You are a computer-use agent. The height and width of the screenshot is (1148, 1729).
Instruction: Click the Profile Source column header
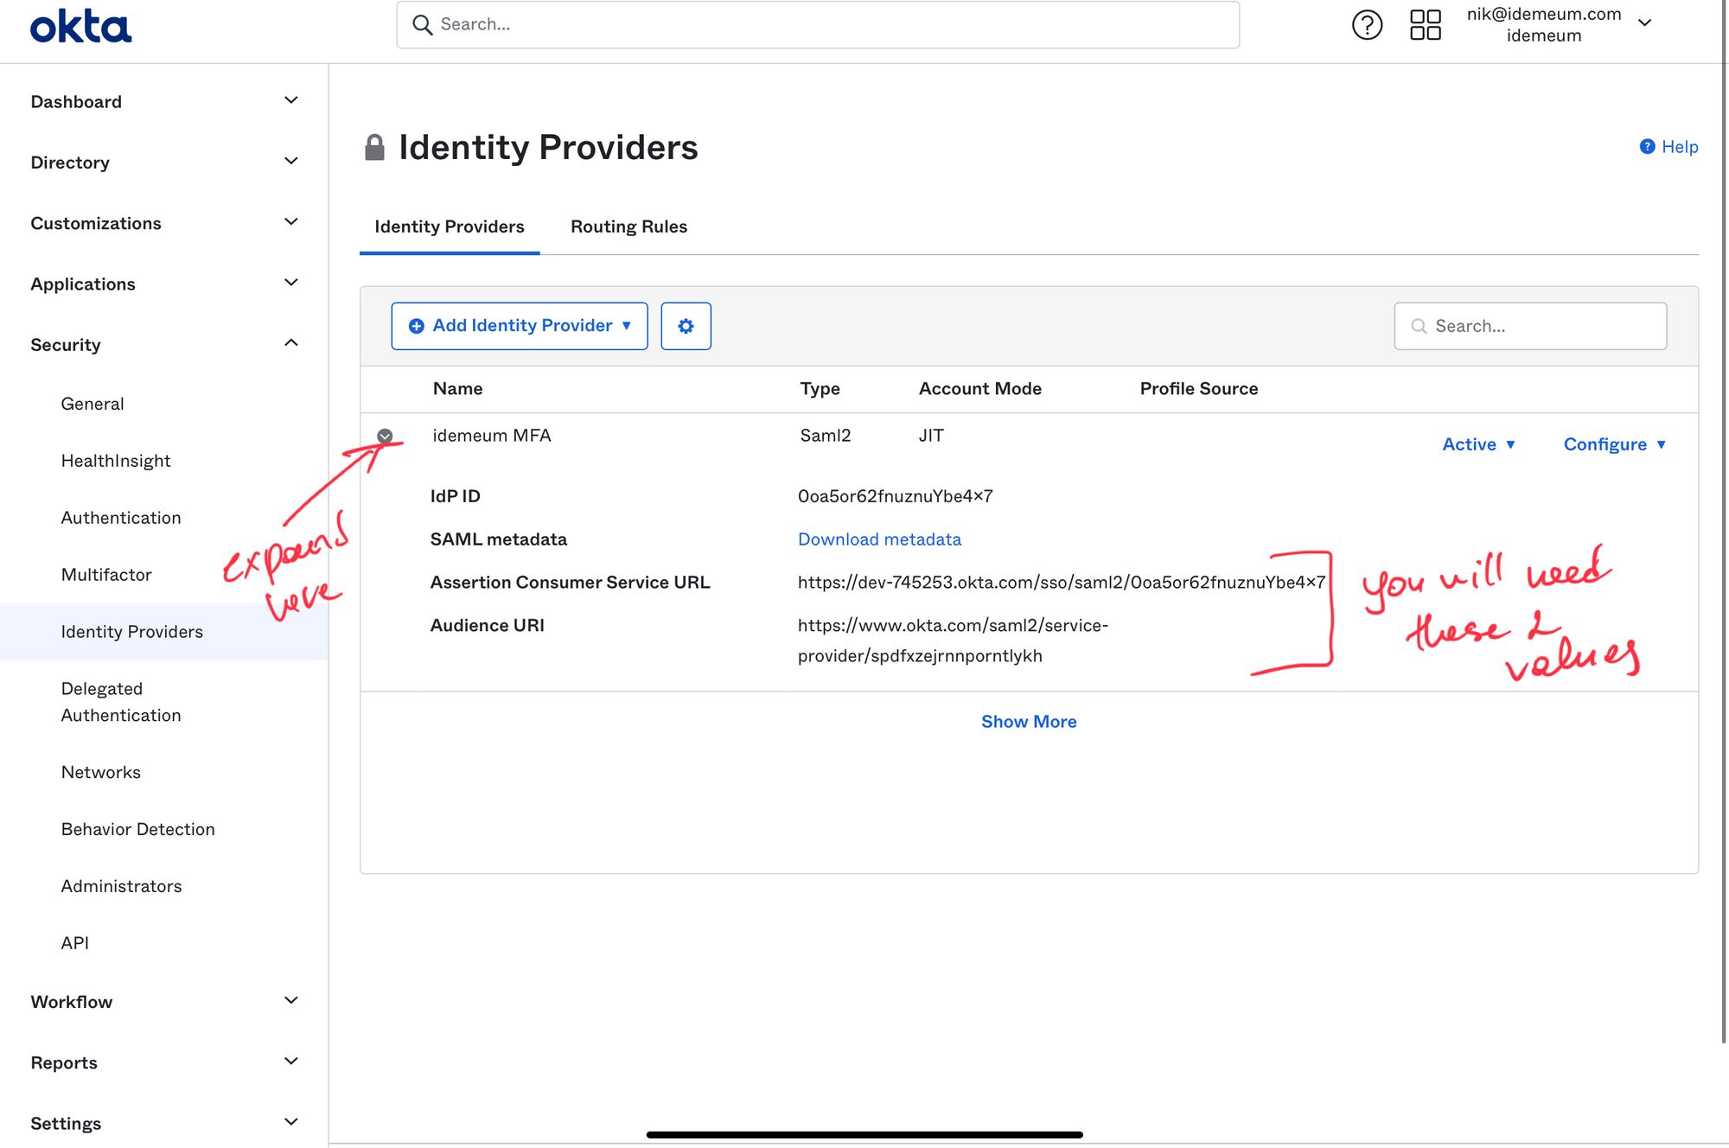pos(1198,389)
